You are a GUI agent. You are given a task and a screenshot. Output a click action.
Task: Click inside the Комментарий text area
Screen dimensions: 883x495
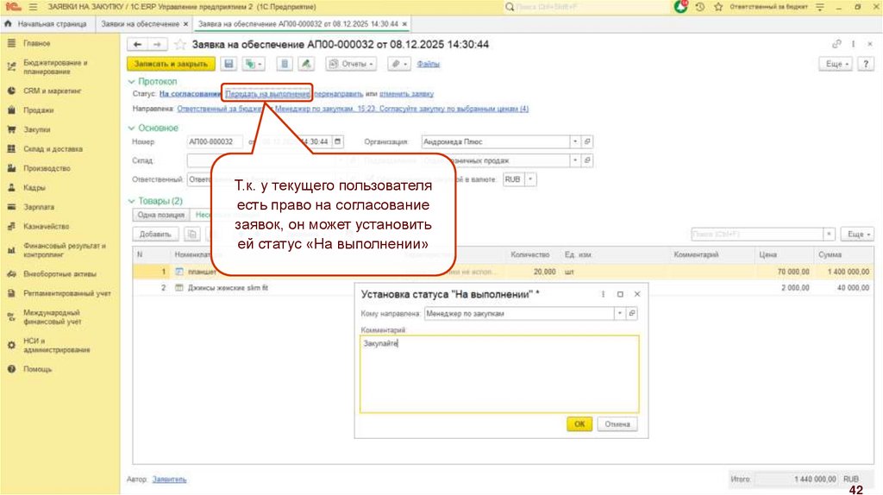tap(499, 374)
